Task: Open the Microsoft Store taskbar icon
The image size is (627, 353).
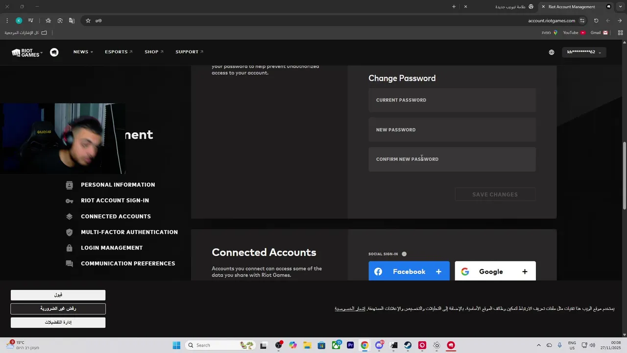Action: tap(321, 345)
